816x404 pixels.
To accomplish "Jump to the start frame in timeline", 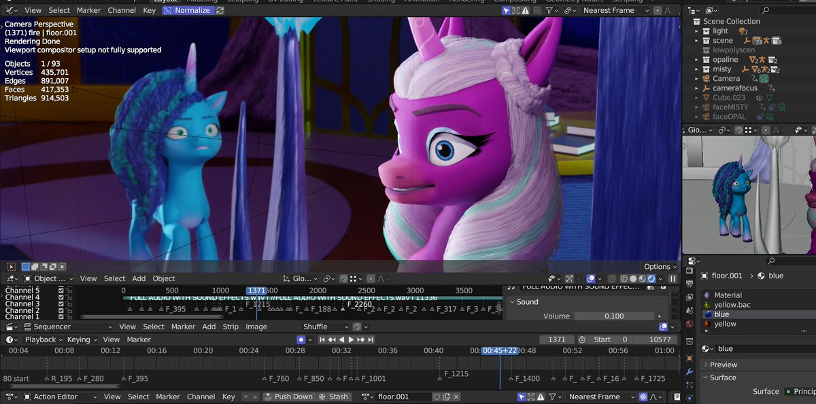I will pos(322,339).
